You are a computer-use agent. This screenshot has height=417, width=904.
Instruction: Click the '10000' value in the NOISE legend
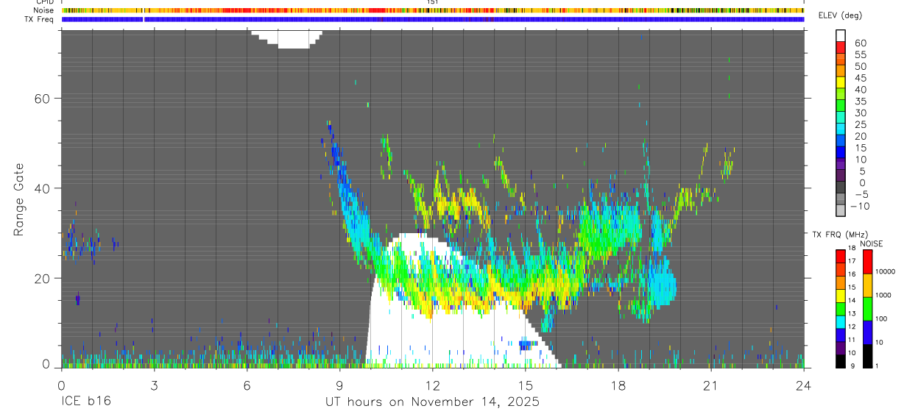886,271
